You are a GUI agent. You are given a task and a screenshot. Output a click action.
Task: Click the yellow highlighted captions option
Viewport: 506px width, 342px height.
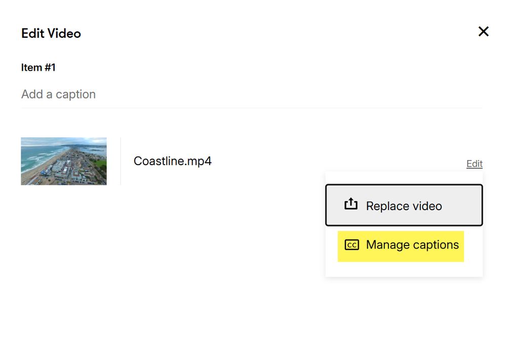click(x=401, y=247)
